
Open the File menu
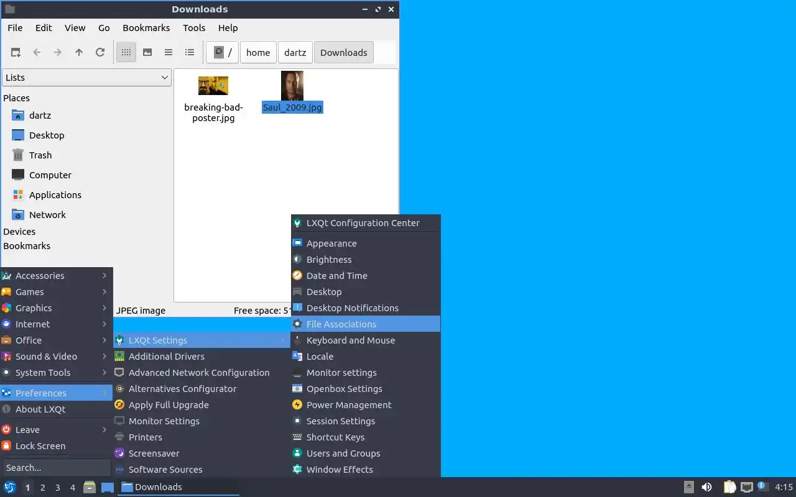point(15,28)
